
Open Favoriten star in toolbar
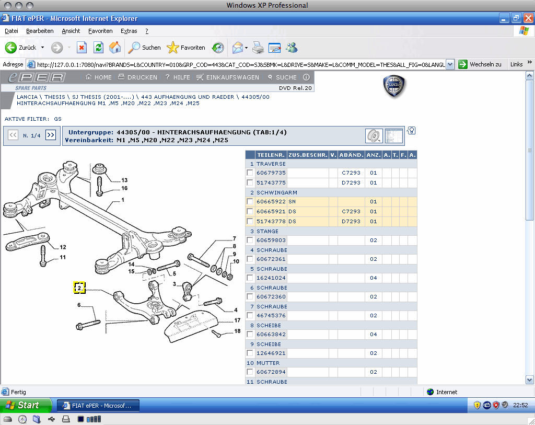[186, 48]
